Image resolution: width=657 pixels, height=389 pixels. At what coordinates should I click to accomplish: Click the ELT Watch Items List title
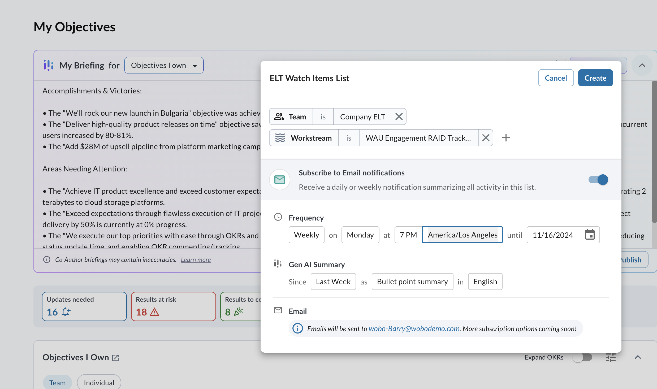pyautogui.click(x=309, y=78)
